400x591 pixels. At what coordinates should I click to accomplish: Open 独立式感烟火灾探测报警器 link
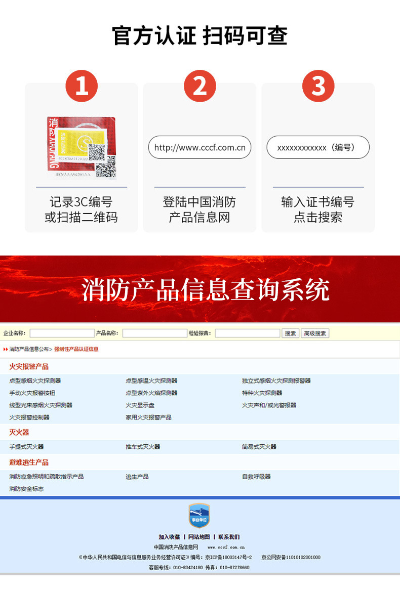[276, 381]
